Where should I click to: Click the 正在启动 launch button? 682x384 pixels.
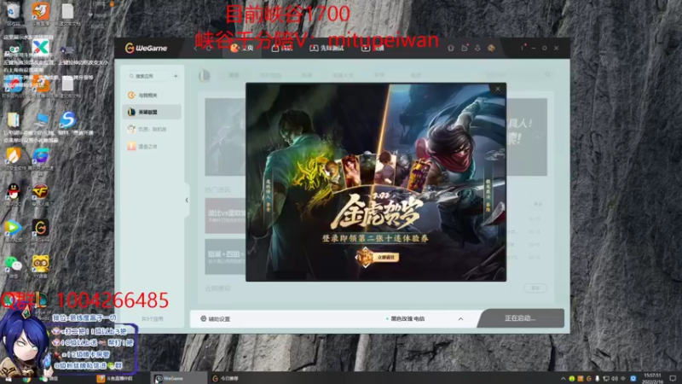pos(520,318)
